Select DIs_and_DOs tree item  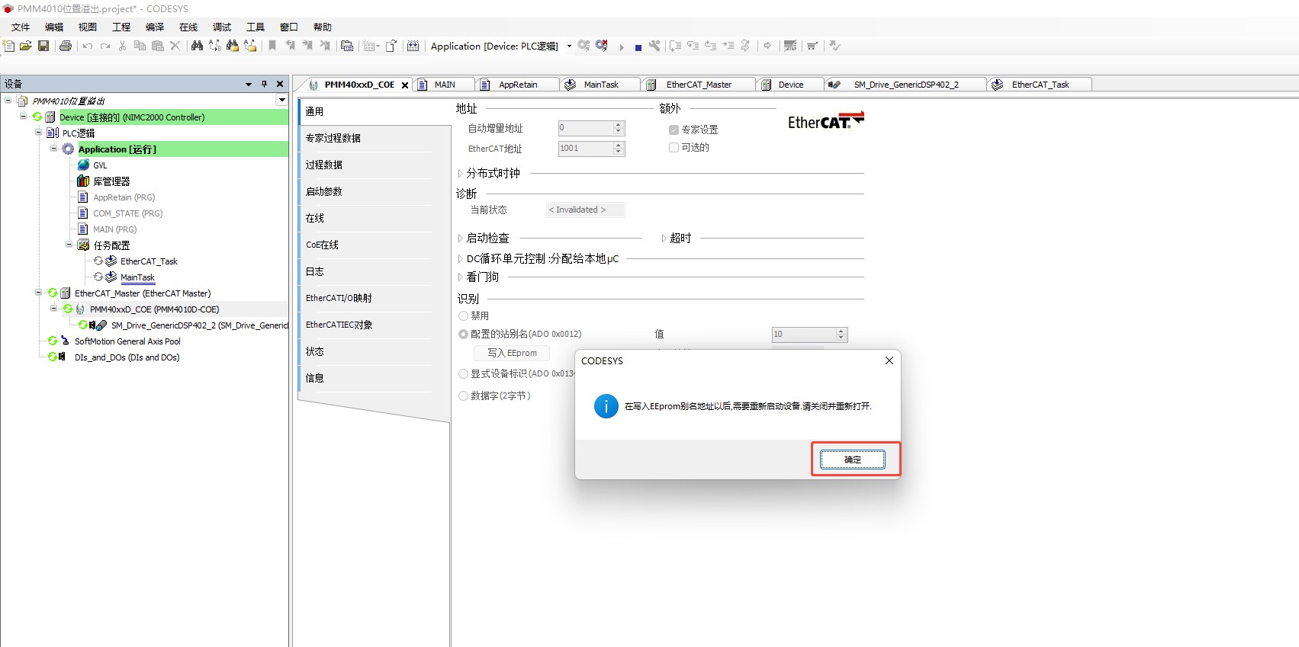[x=127, y=357]
